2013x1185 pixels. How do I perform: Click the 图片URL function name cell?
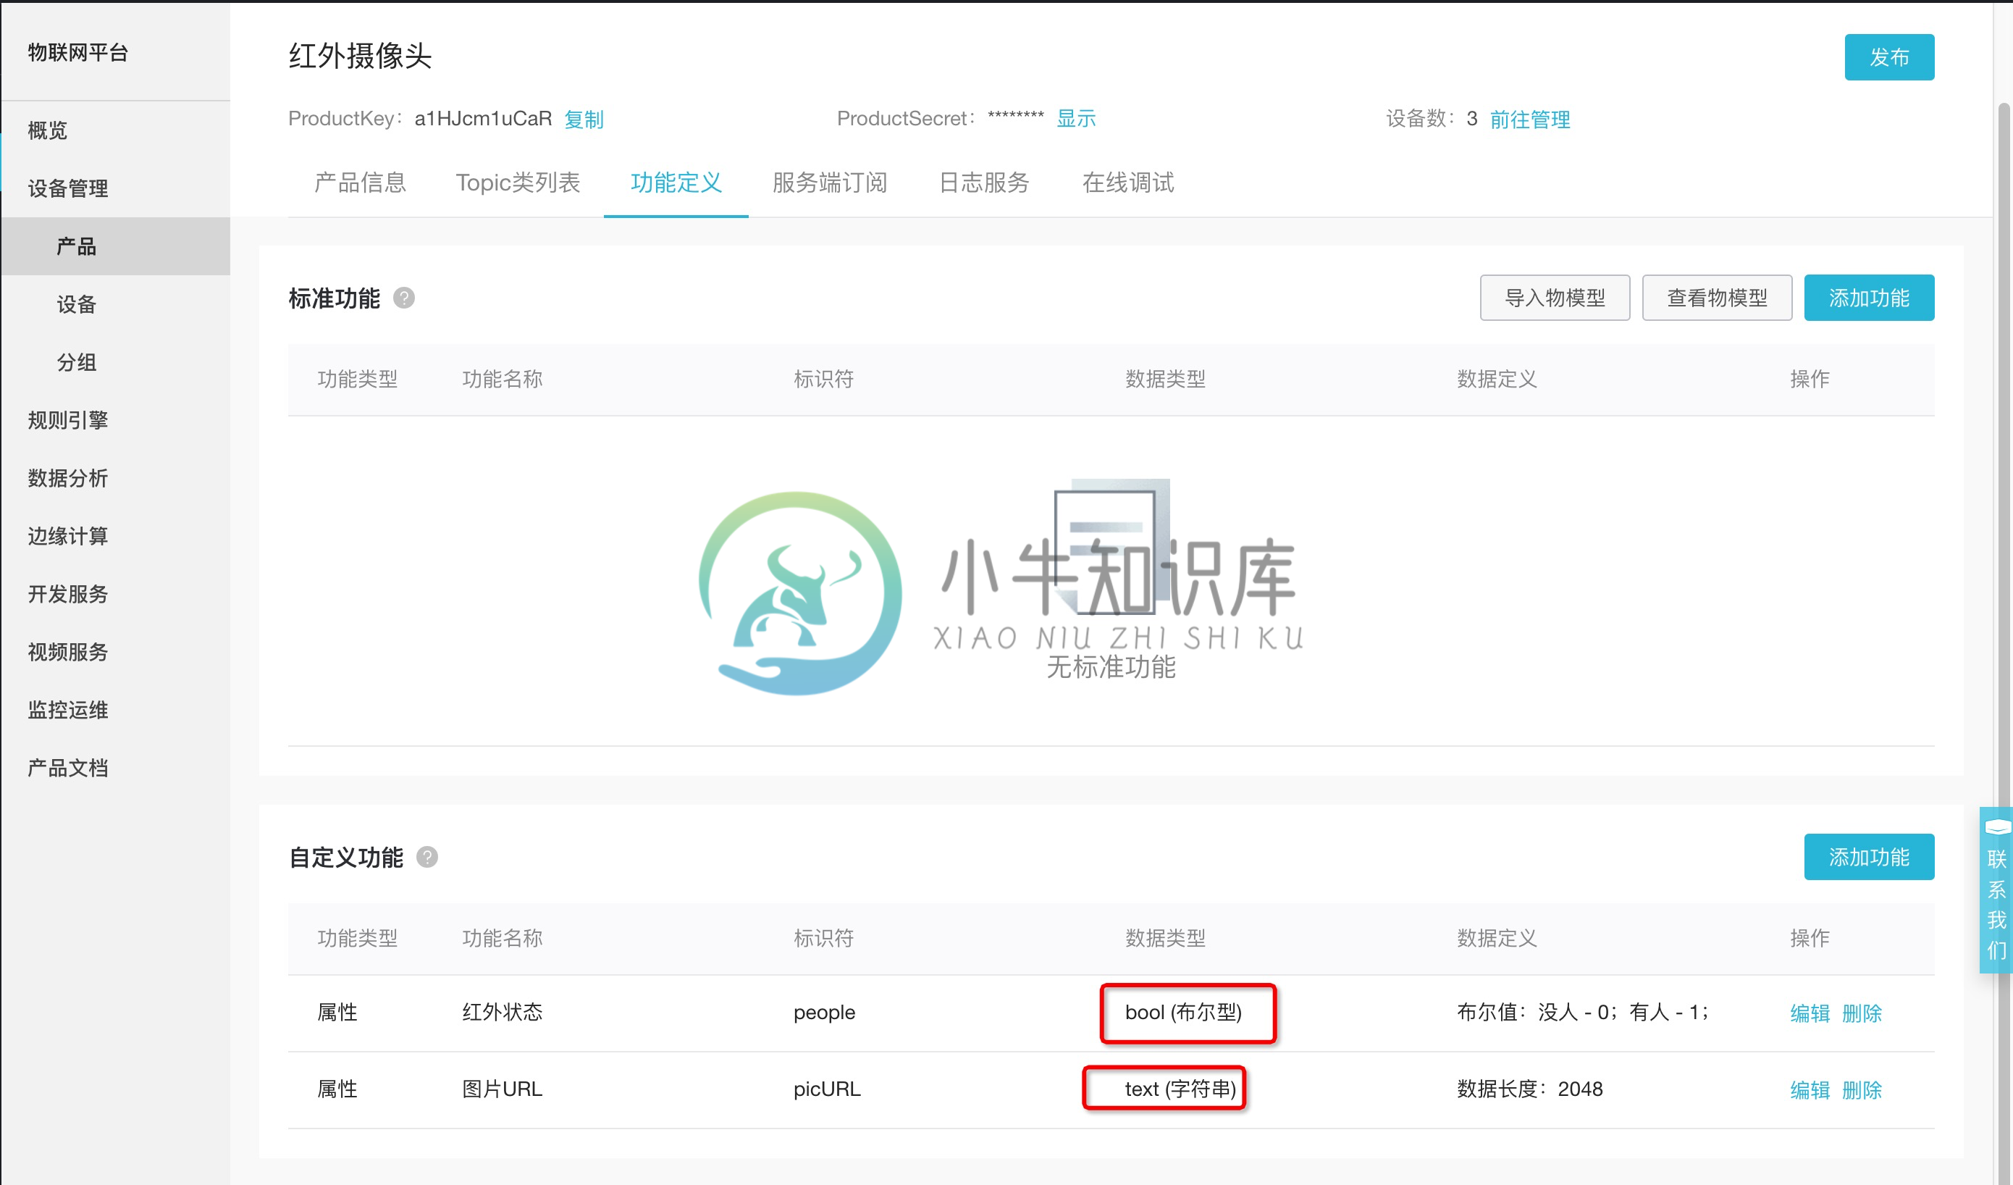(503, 1089)
